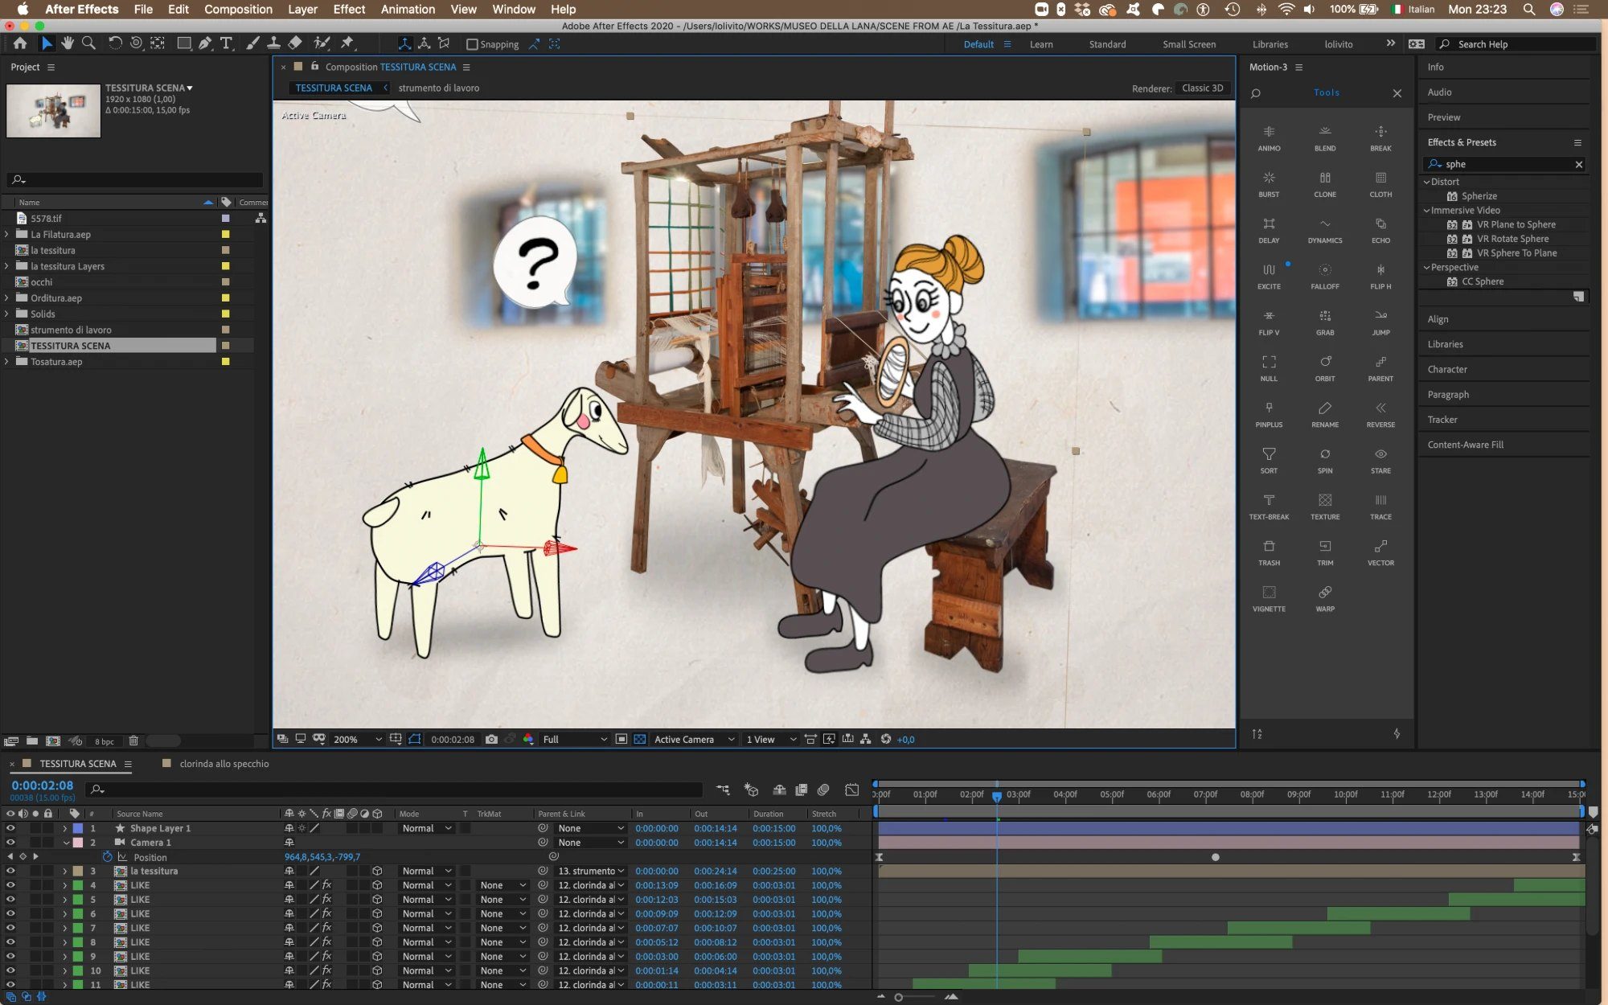
Task: Hide the Camera 1 layer eye toggle
Action: 10,843
